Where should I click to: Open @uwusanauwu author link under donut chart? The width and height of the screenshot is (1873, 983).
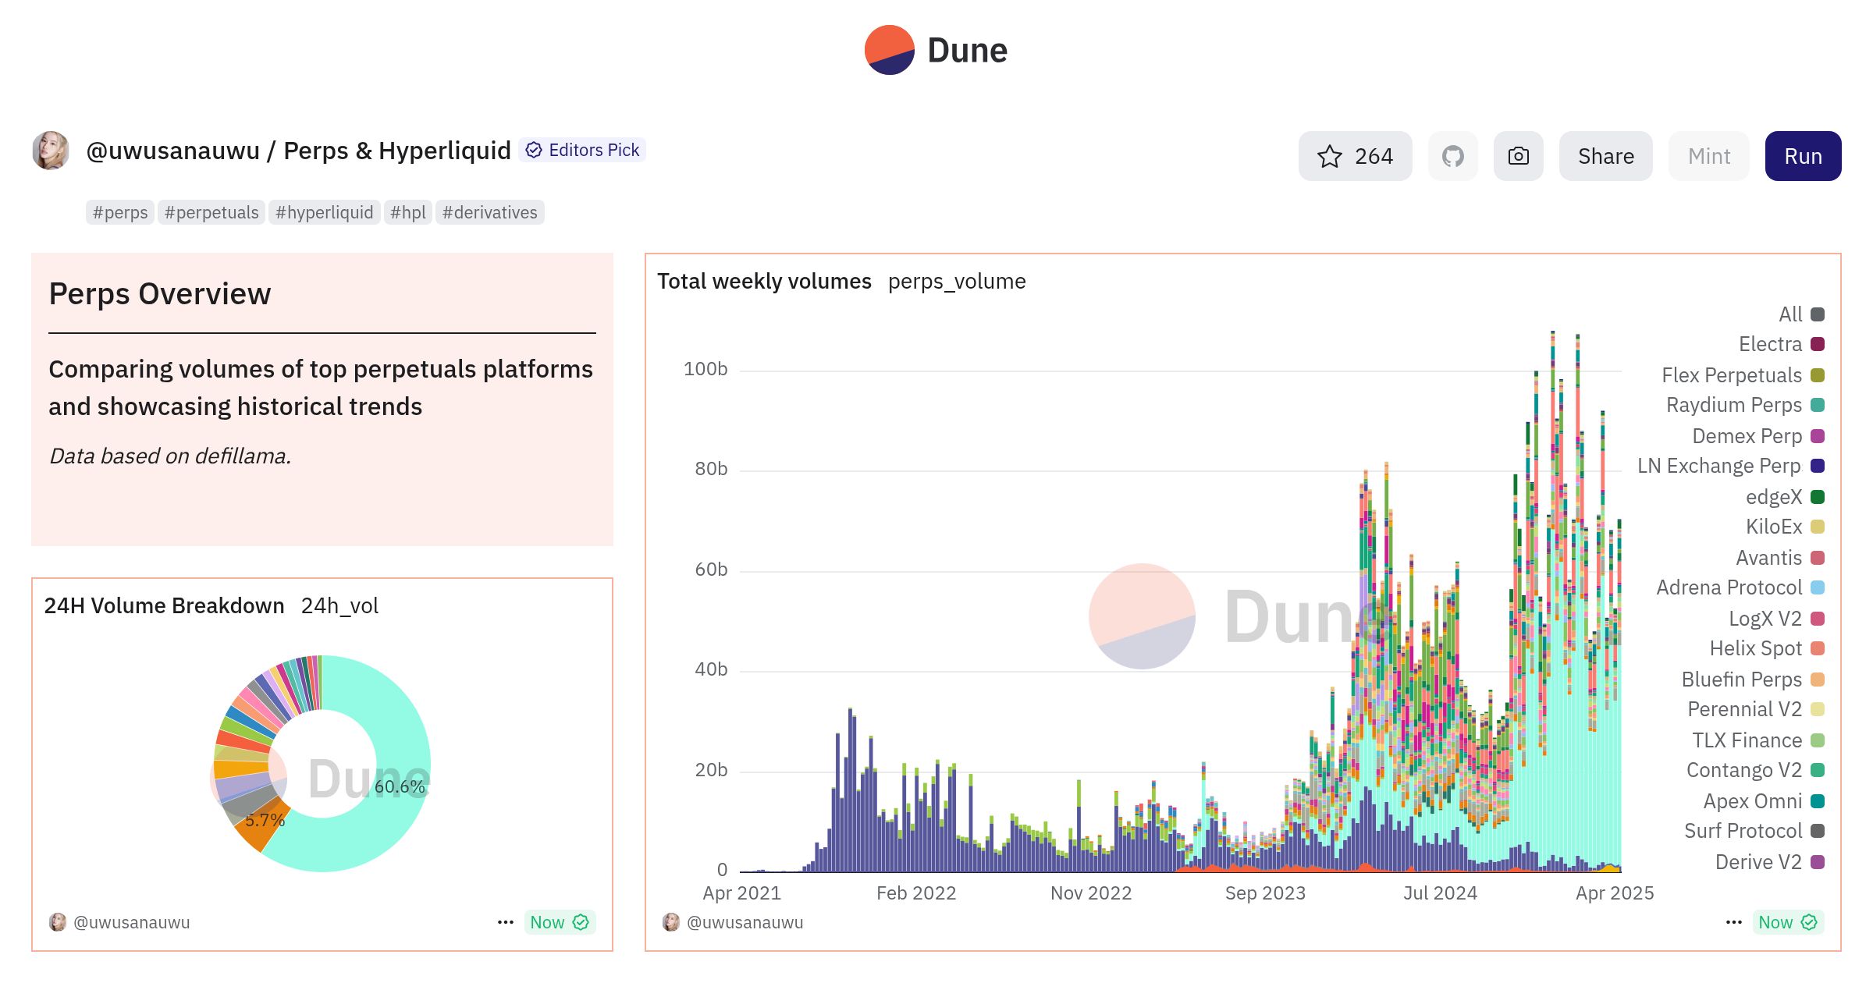(131, 922)
